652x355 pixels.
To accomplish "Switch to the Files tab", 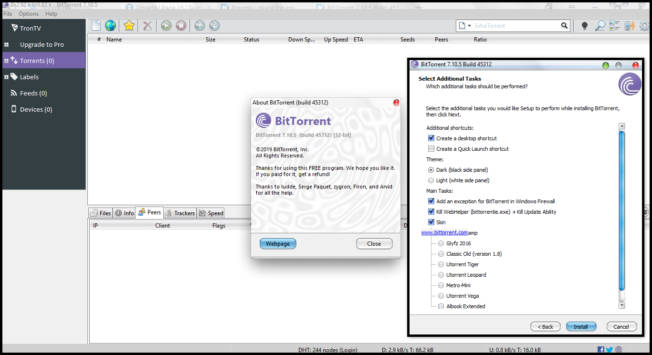I will pyautogui.click(x=101, y=213).
